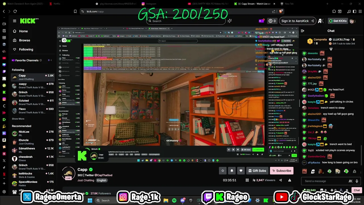The height and width of the screenshot is (205, 364).
Task: Open the X shortcut in browser sidebar
Action: coord(4,161)
